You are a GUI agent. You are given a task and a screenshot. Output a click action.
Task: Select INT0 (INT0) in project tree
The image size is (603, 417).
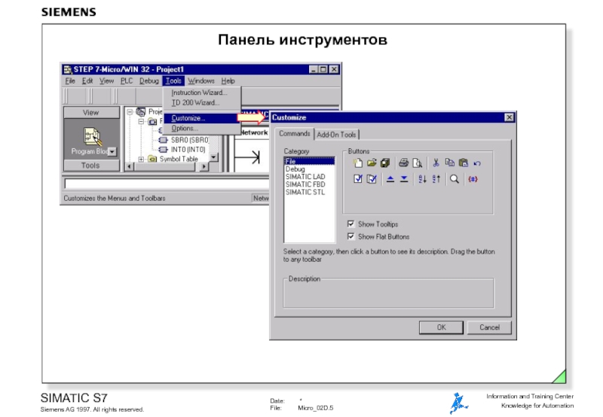point(188,149)
